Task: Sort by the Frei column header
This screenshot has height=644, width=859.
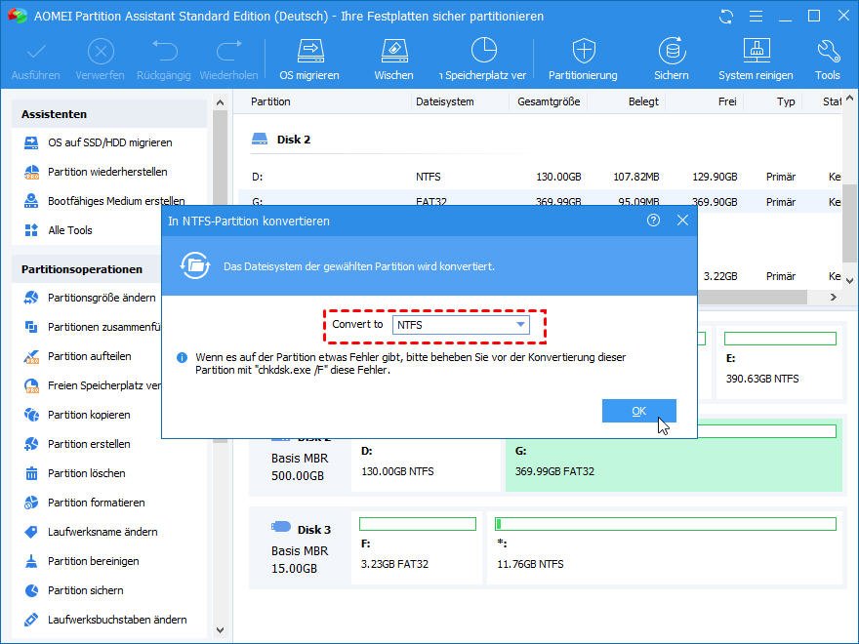Action: point(727,101)
